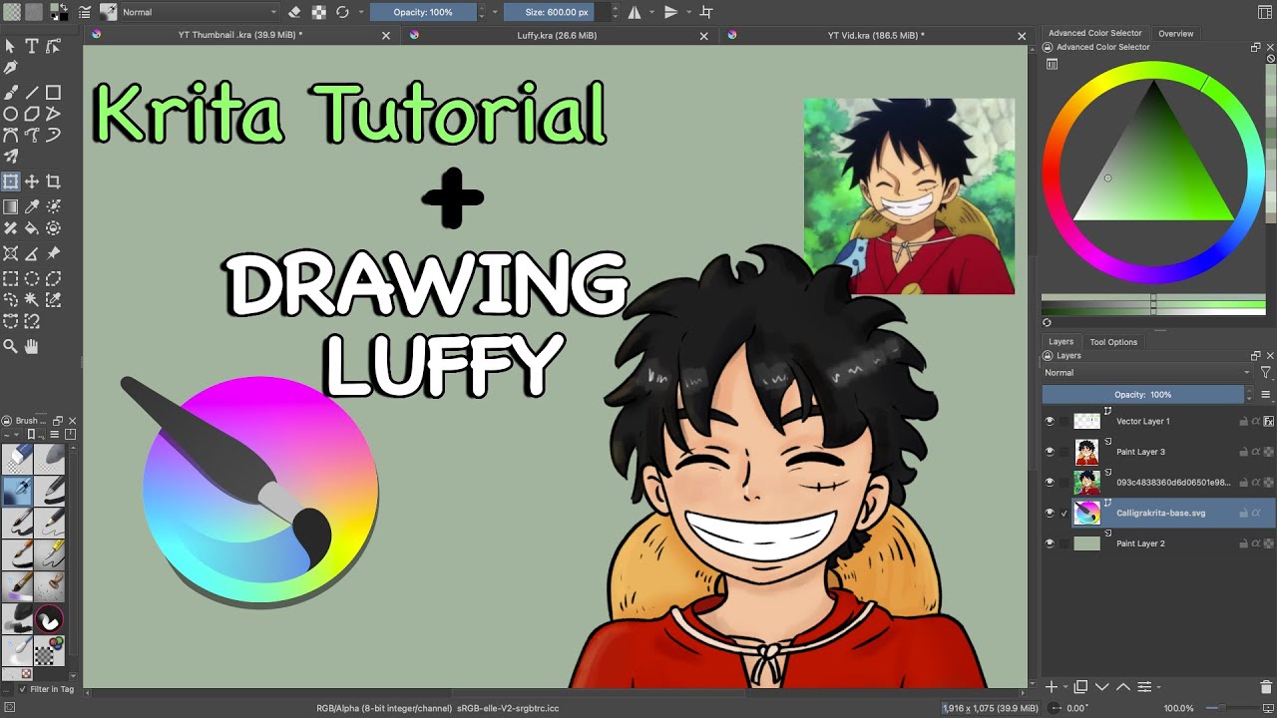Switch to YT Thumbnail .kra document tab

pos(239,35)
